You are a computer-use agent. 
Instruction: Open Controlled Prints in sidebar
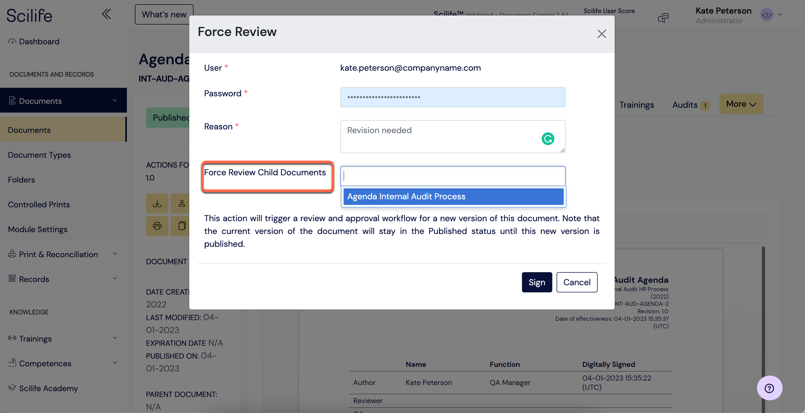(39, 204)
